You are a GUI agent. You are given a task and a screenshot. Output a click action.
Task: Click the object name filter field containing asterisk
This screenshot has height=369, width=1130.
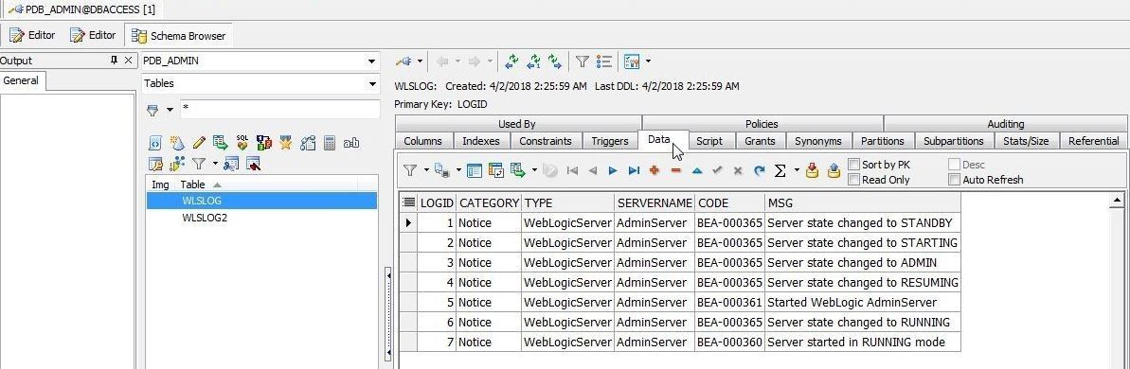[x=279, y=110]
